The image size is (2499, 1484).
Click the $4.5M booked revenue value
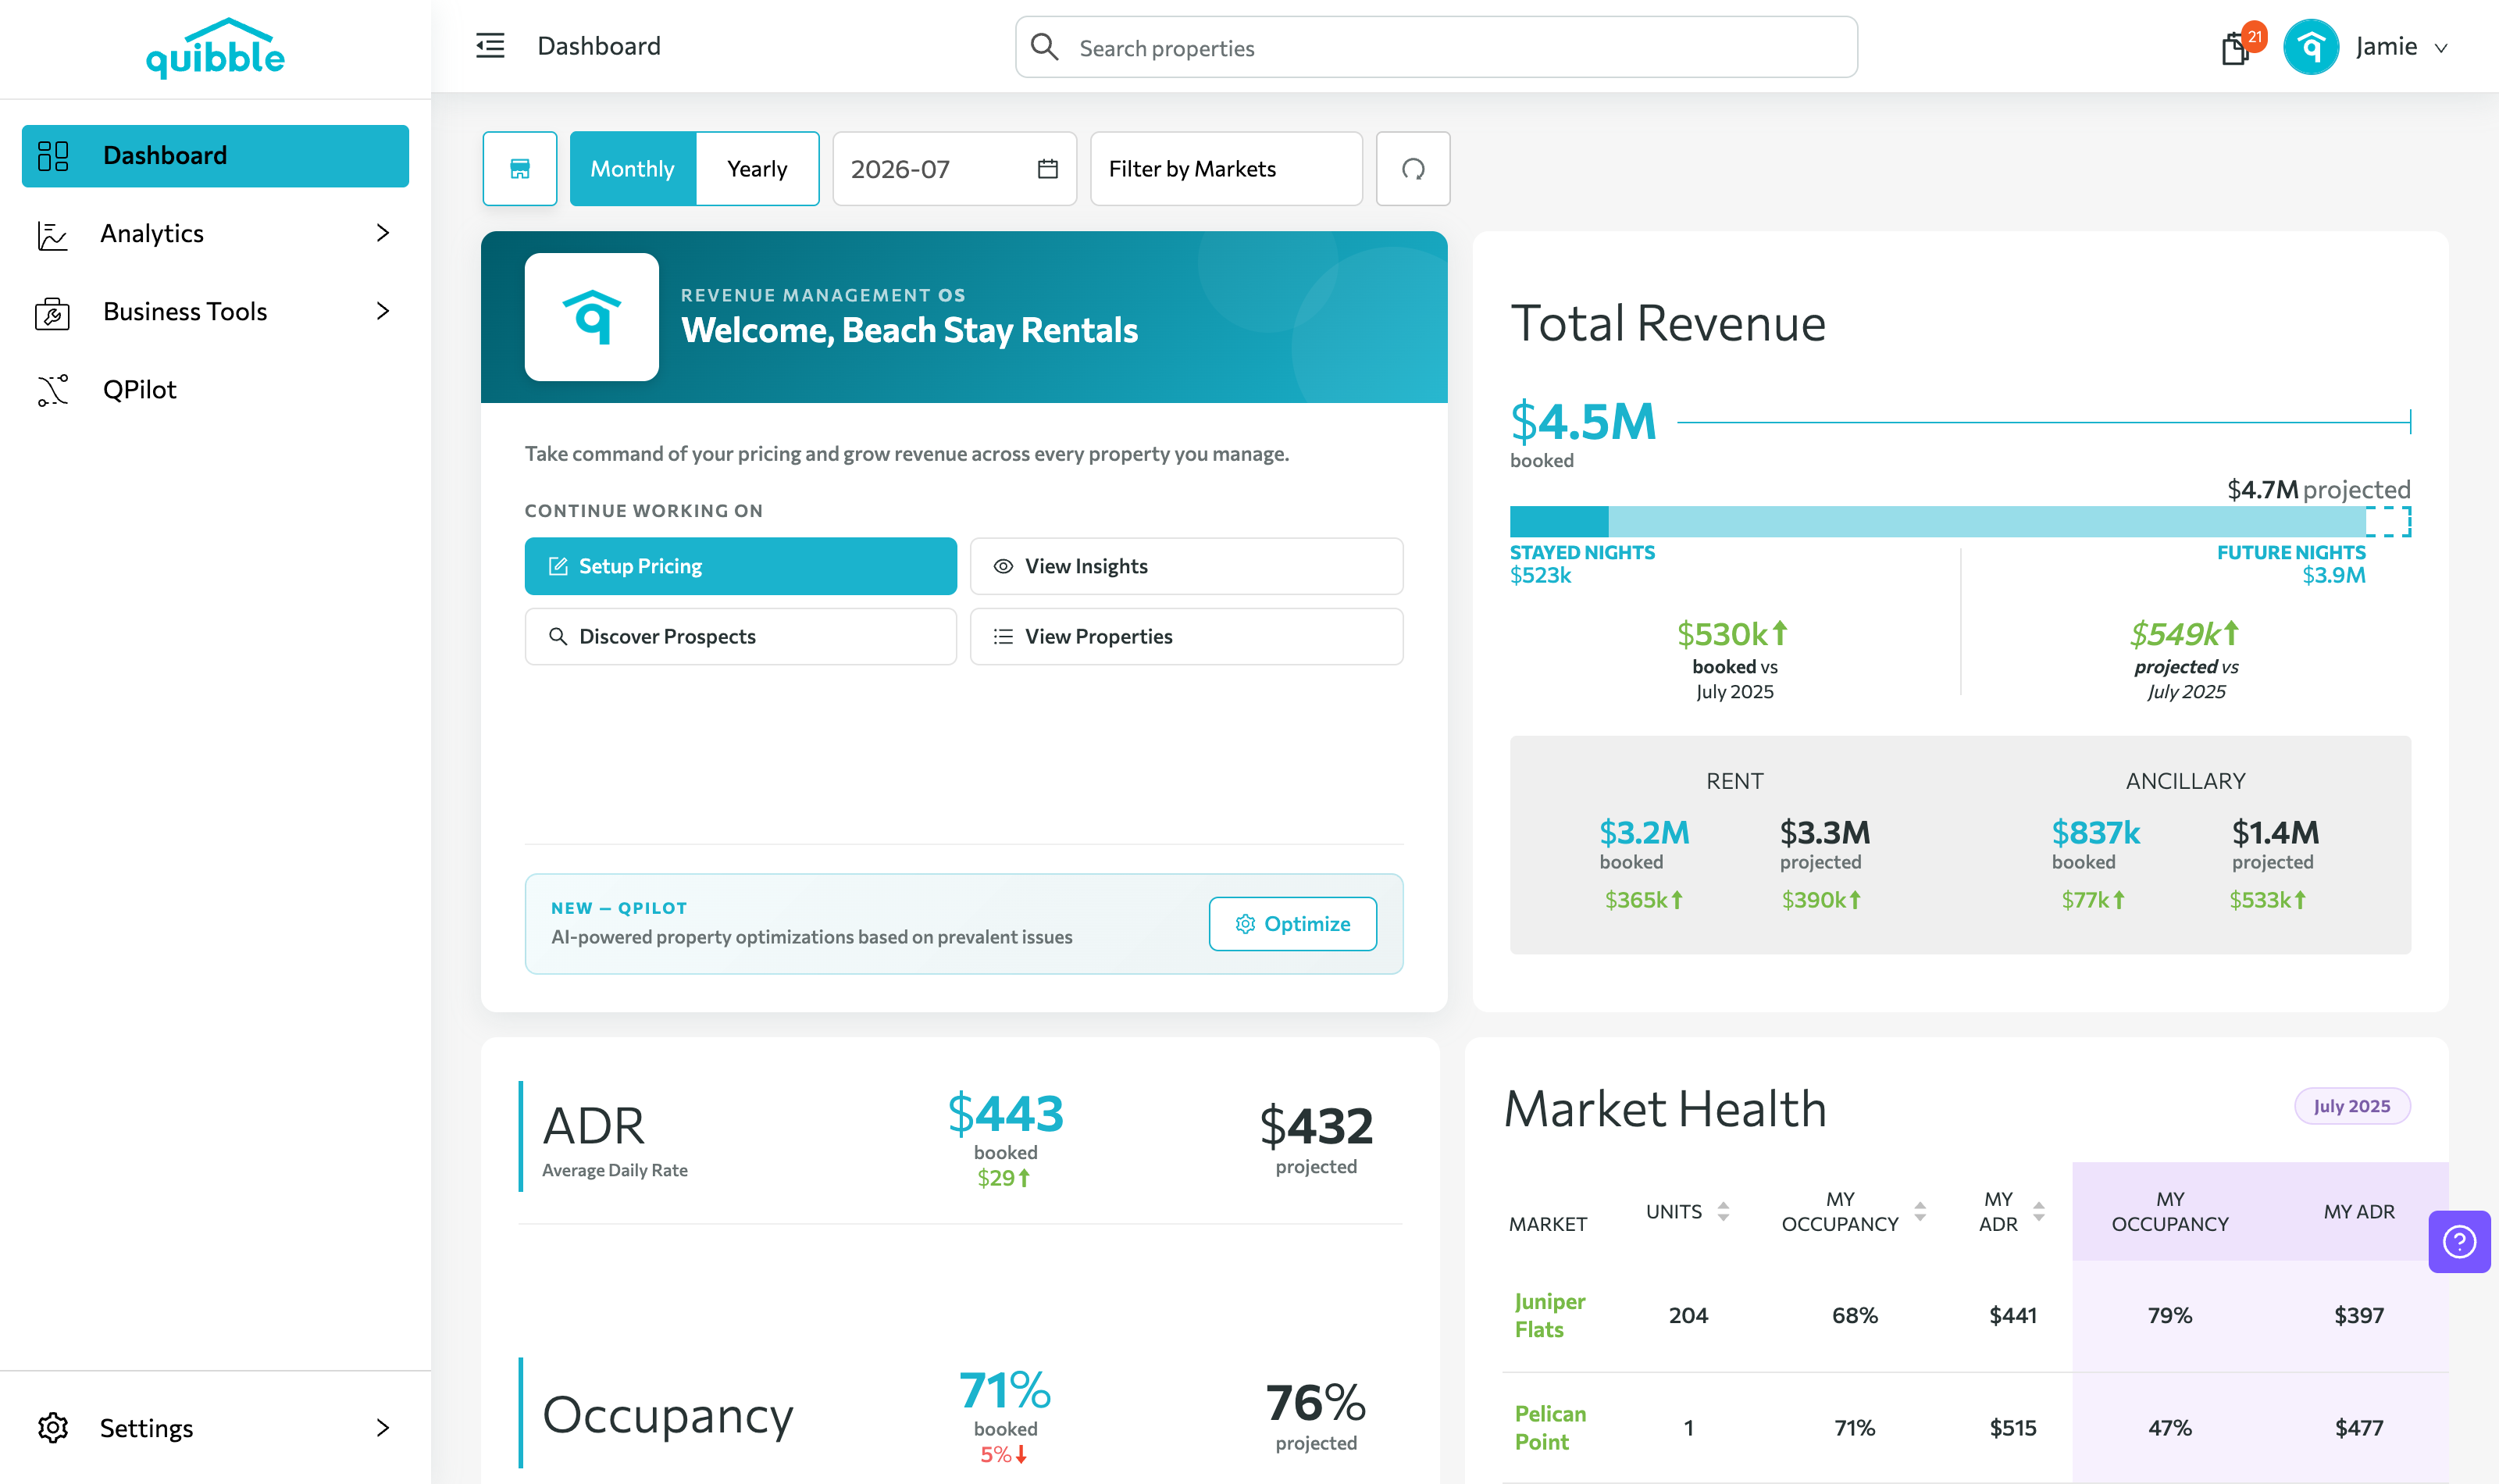tap(1582, 421)
